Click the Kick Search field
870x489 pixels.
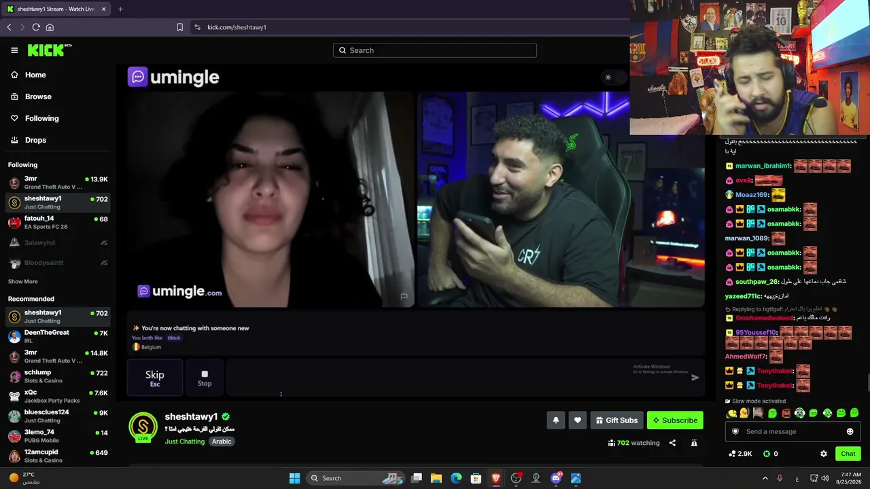(x=435, y=50)
